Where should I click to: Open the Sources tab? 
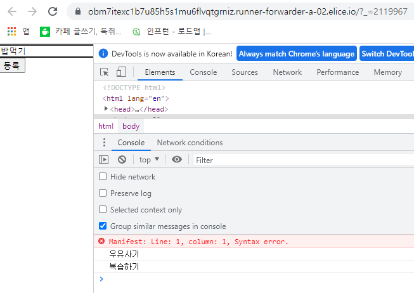245,72
